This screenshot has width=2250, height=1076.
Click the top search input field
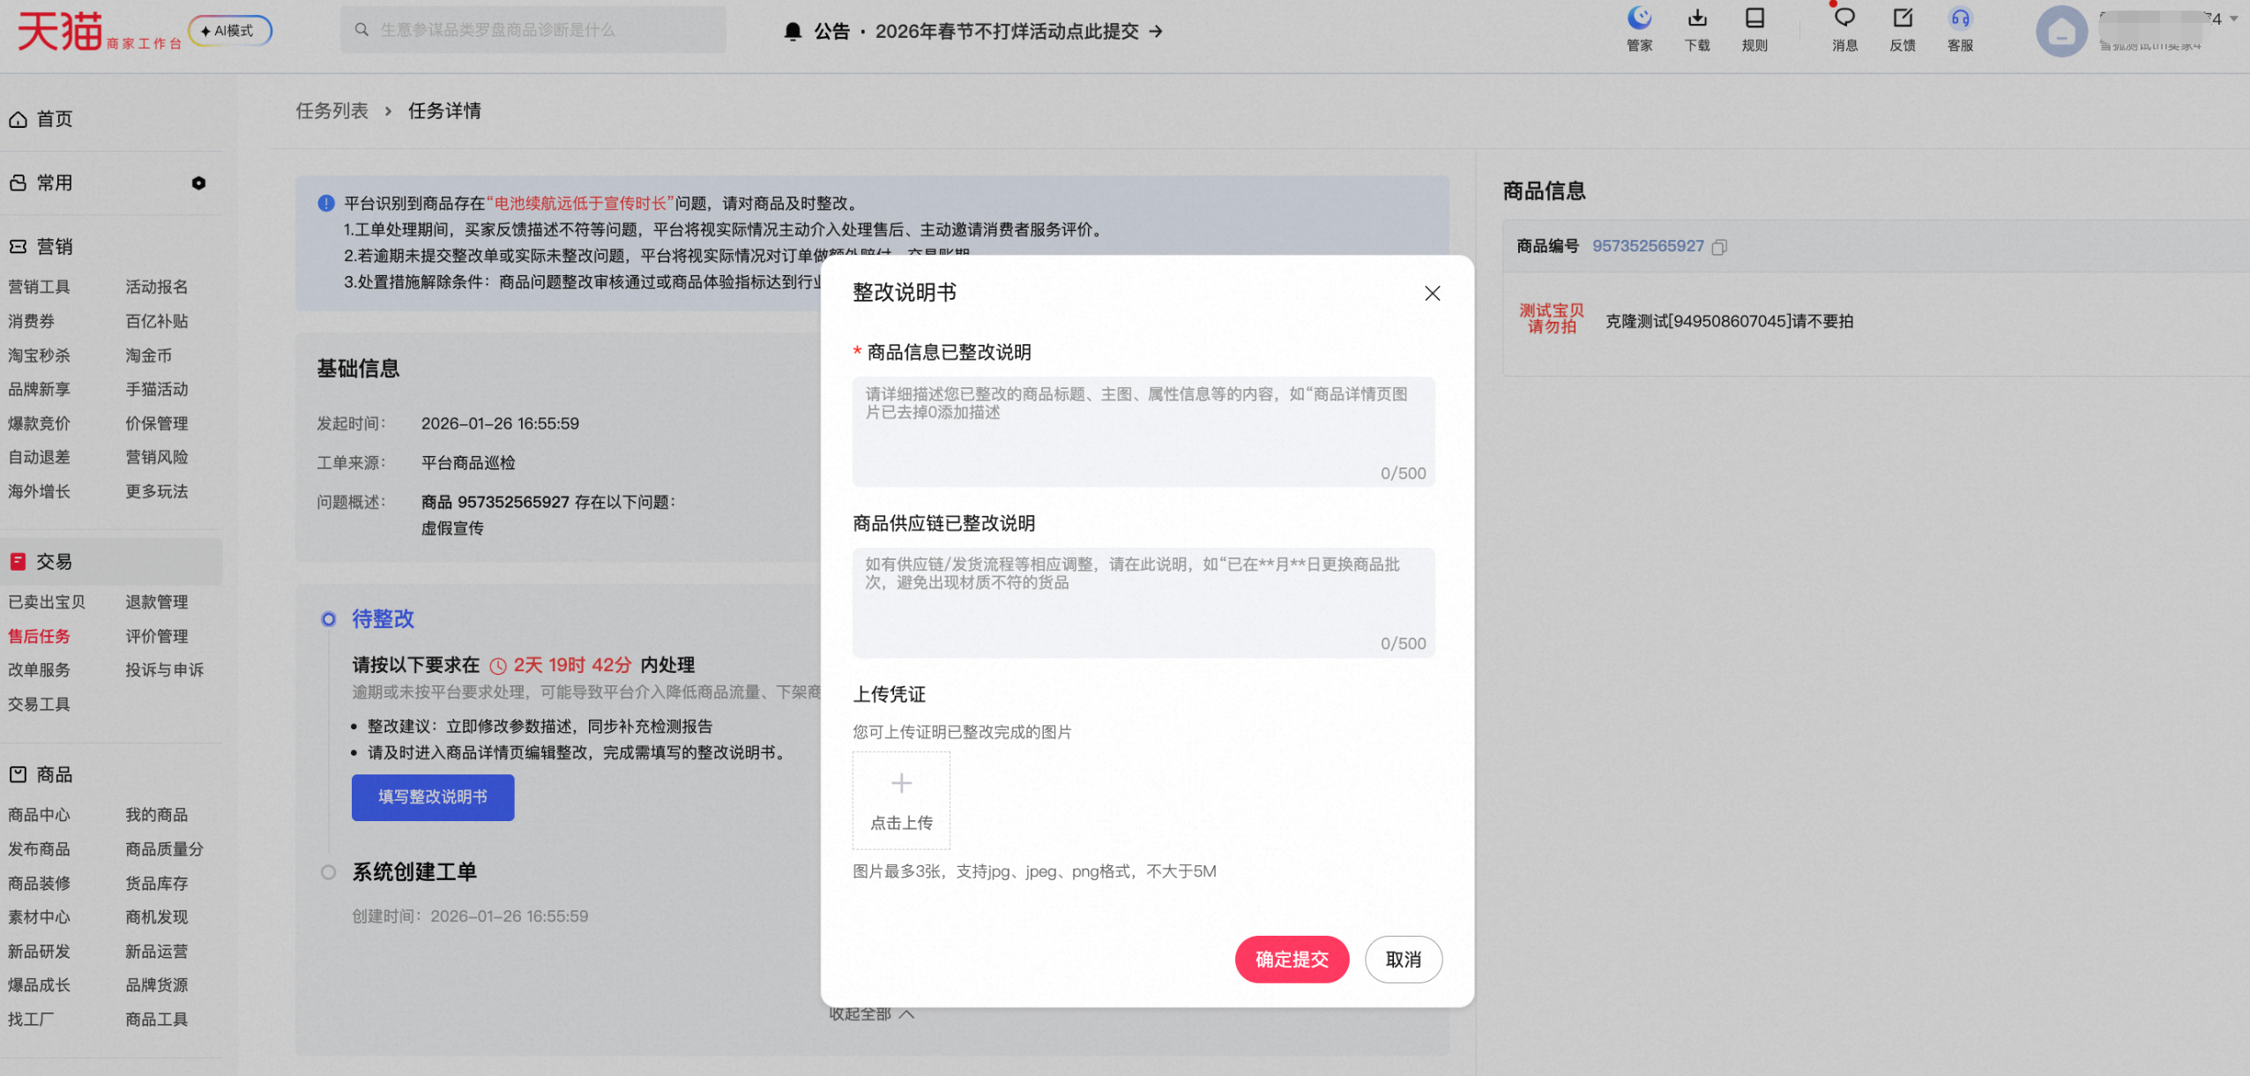click(533, 30)
